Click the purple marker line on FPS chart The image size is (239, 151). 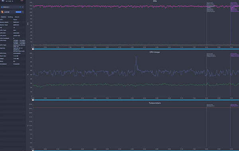point(230,24)
